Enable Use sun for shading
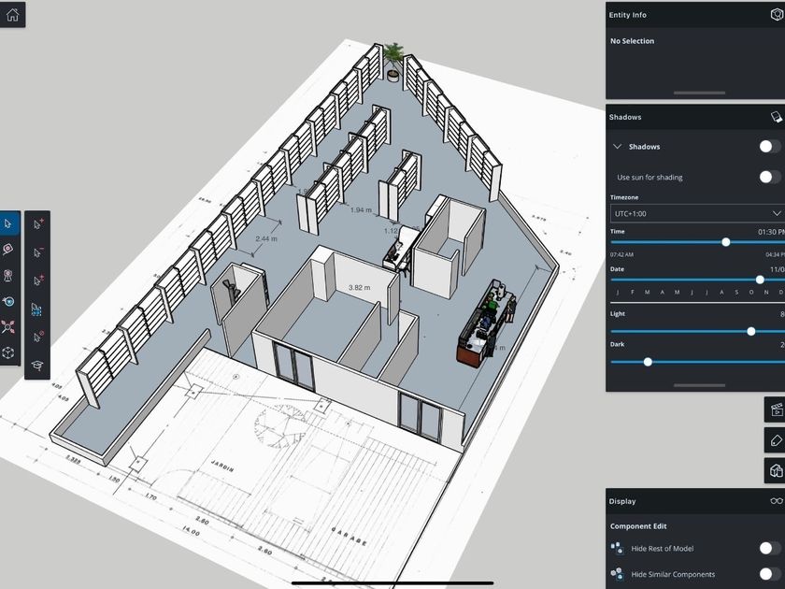The height and width of the screenshot is (589, 785). 769,177
